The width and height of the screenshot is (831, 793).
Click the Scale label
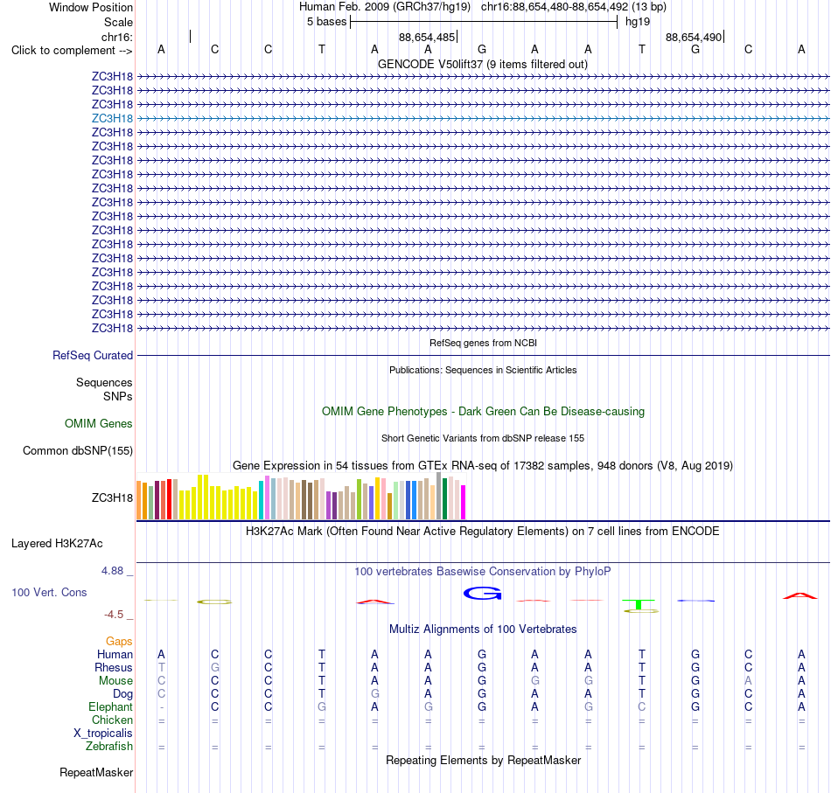[x=118, y=22]
